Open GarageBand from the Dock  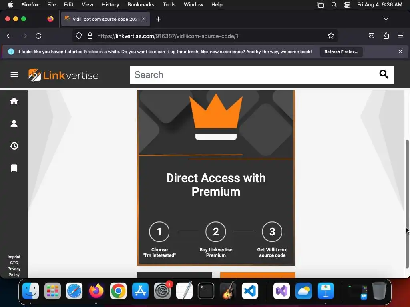coord(228,291)
